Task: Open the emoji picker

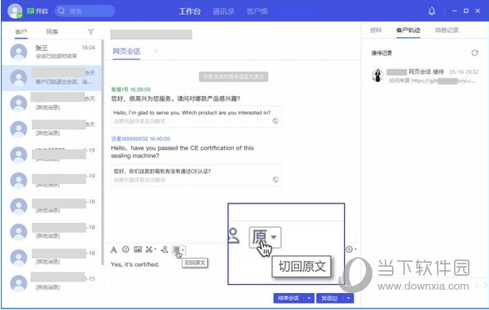Action: coord(126,249)
